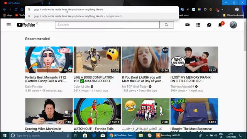The height and width of the screenshot is (139, 247).
Task: Close the YouTube browser tab
Action: click(42, 3)
